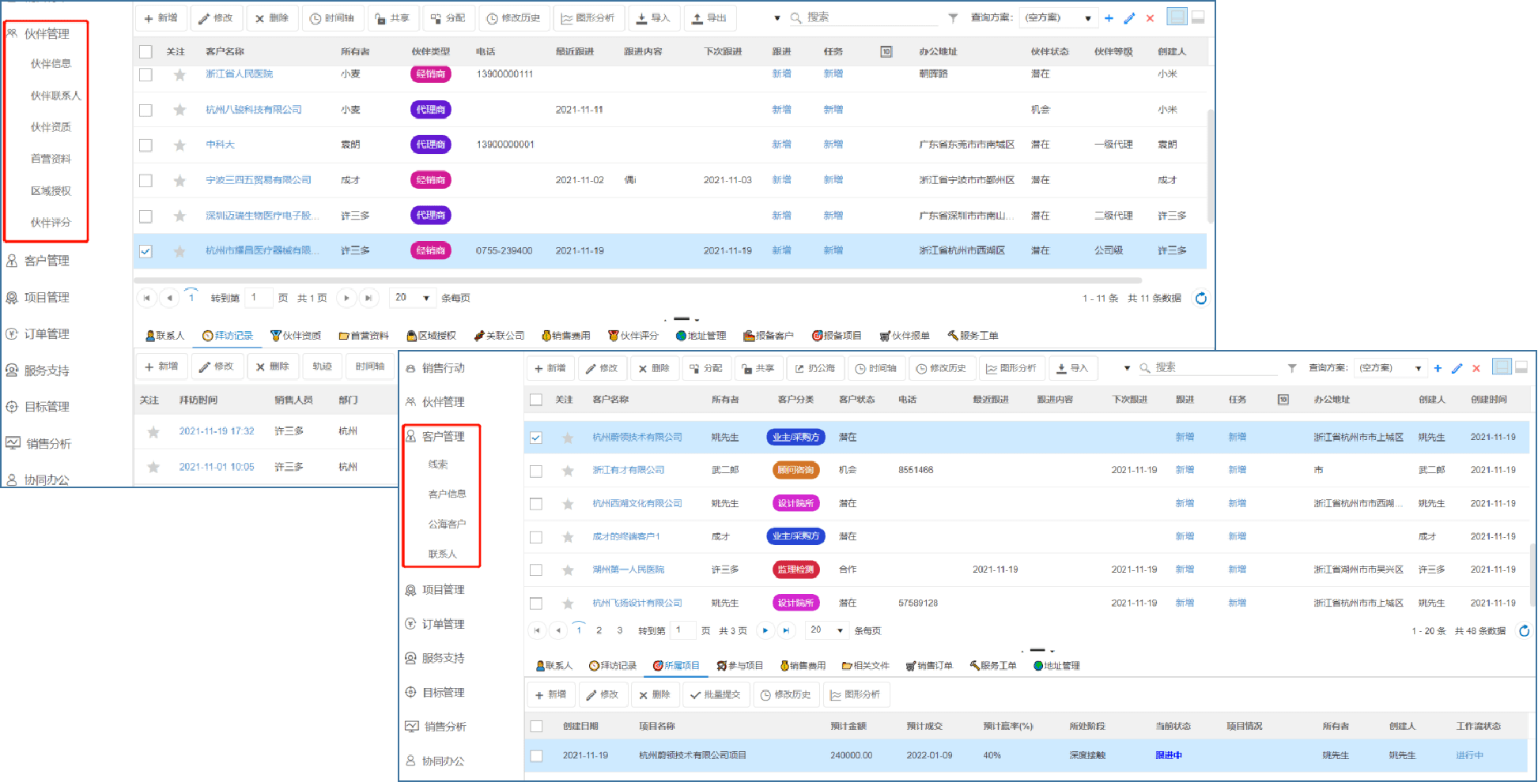Click the 批量提交 batch submit button
This screenshot has width=1538, height=782.
[716, 694]
